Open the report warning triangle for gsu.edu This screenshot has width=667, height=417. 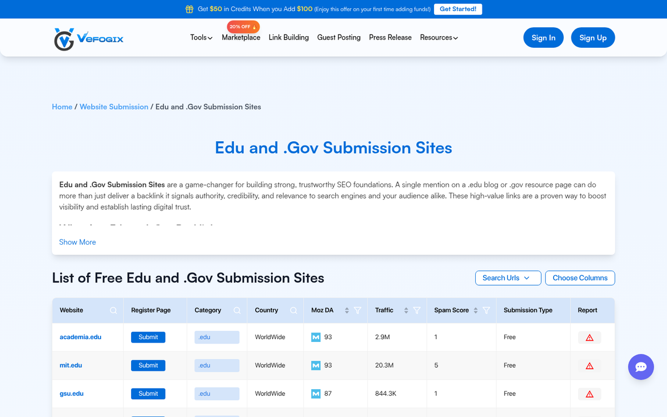pos(589,393)
